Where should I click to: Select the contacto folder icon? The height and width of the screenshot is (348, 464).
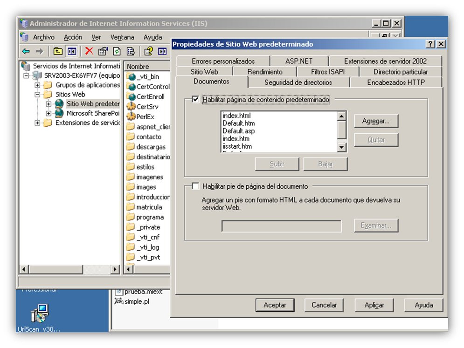point(131,136)
